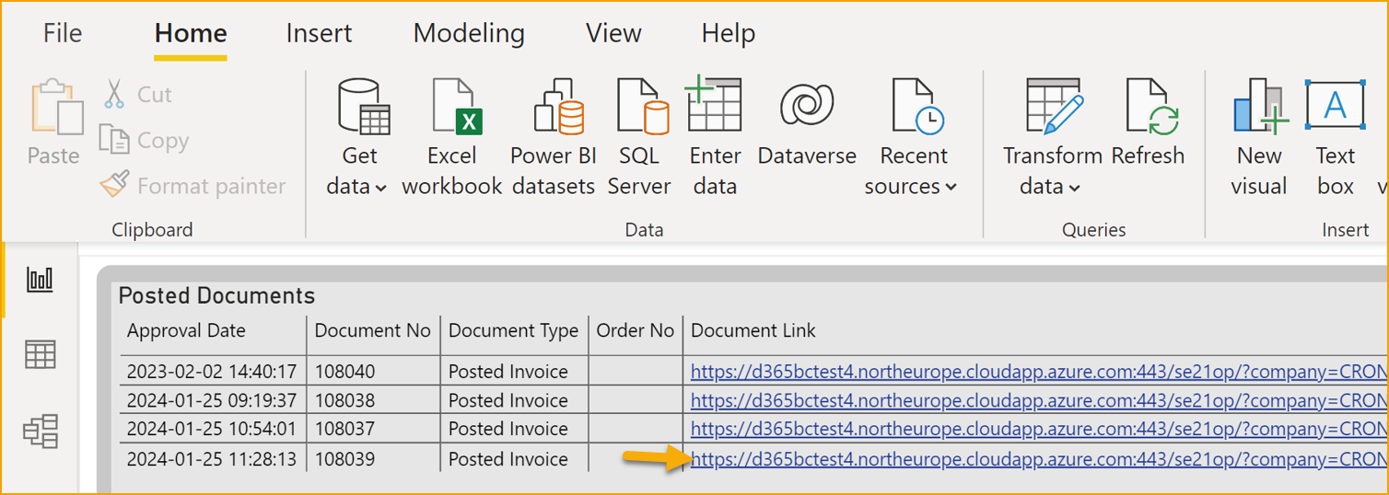Open document link for invoice 108040
Screen dimensions: 1389x495
point(1039,372)
